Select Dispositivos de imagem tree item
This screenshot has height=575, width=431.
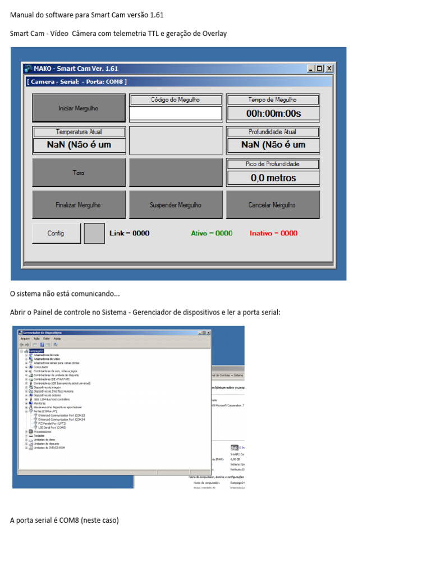point(47,387)
